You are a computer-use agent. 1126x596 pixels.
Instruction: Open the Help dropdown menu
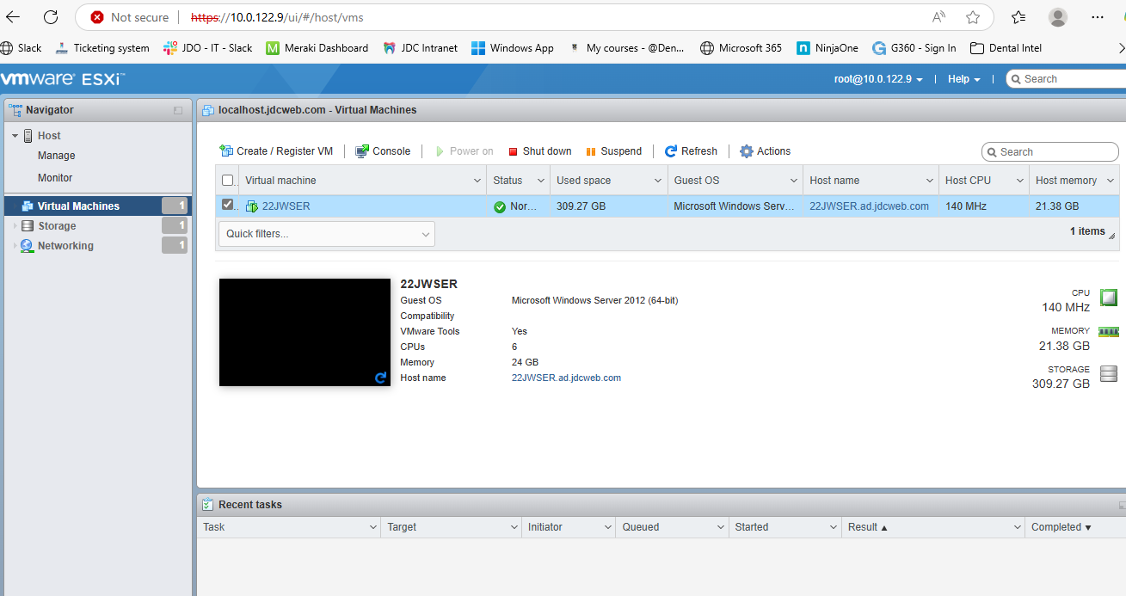pos(963,79)
